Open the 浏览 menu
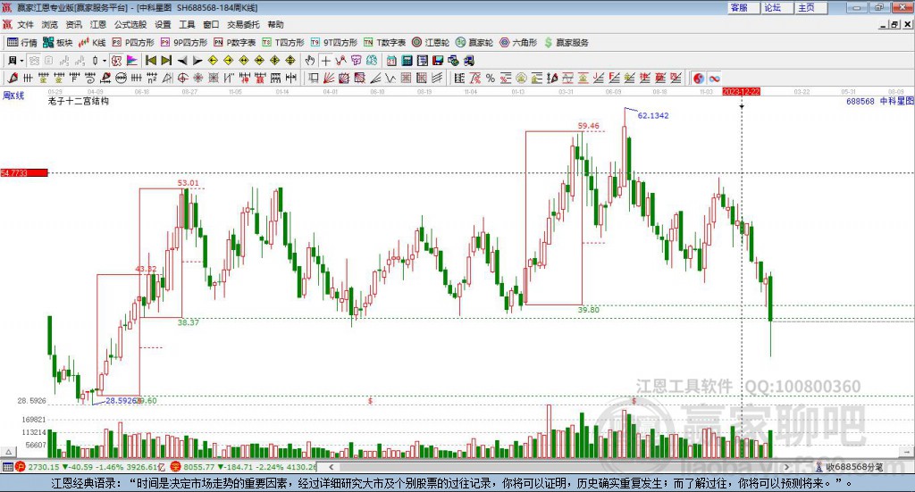 coord(50,24)
